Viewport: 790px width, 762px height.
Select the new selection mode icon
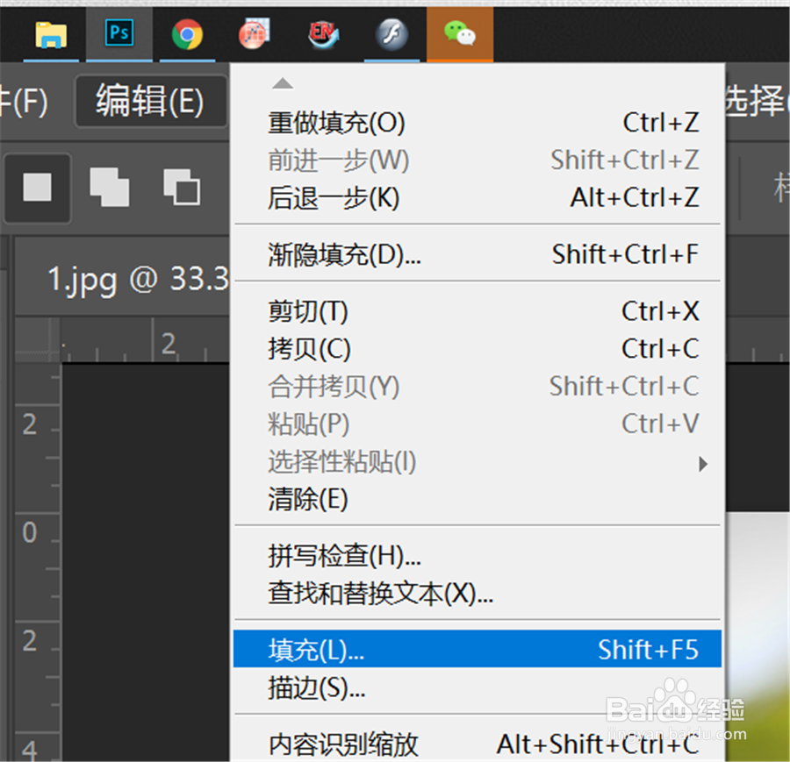click(37, 189)
